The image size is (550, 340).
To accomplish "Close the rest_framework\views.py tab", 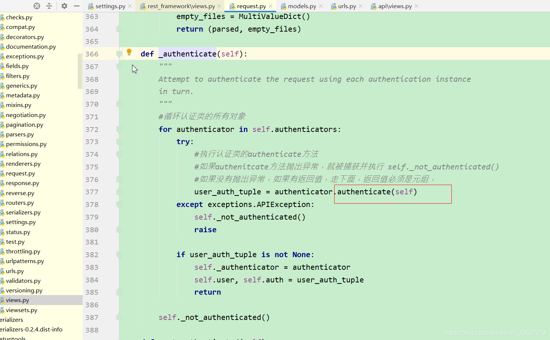I will 219,6.
